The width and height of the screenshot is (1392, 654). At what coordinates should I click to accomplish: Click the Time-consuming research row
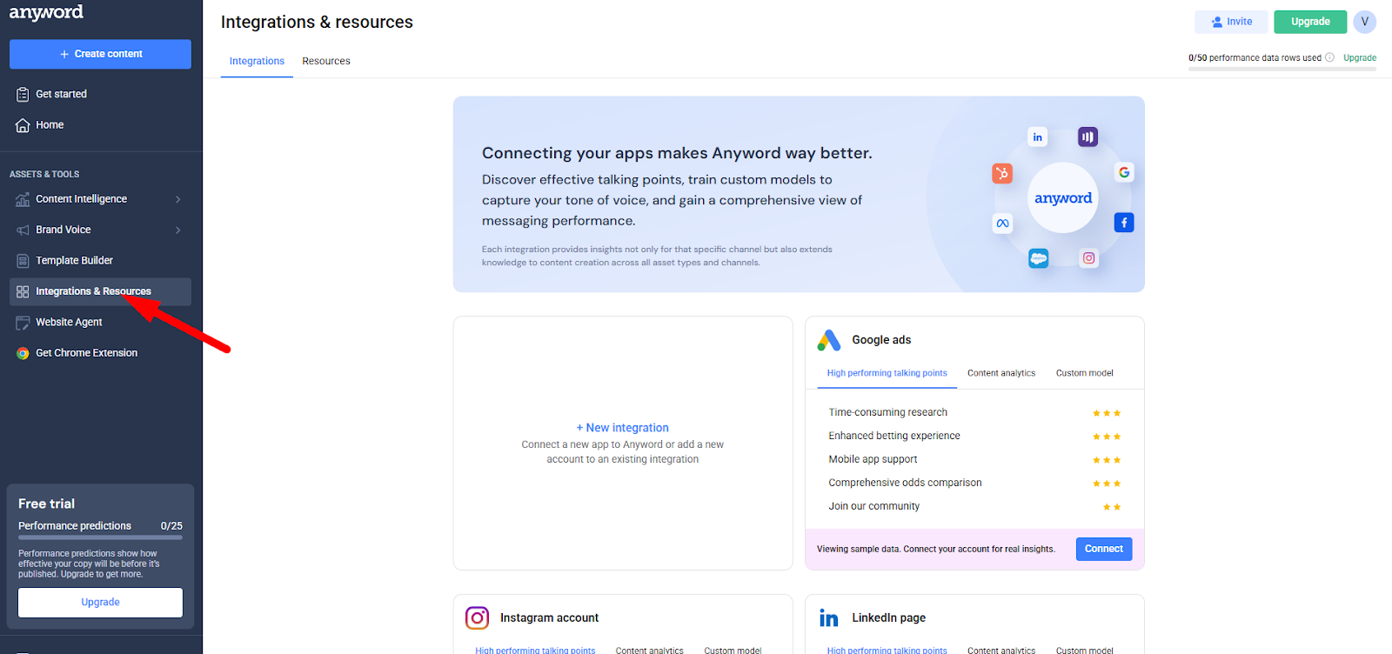pyautogui.click(x=974, y=413)
